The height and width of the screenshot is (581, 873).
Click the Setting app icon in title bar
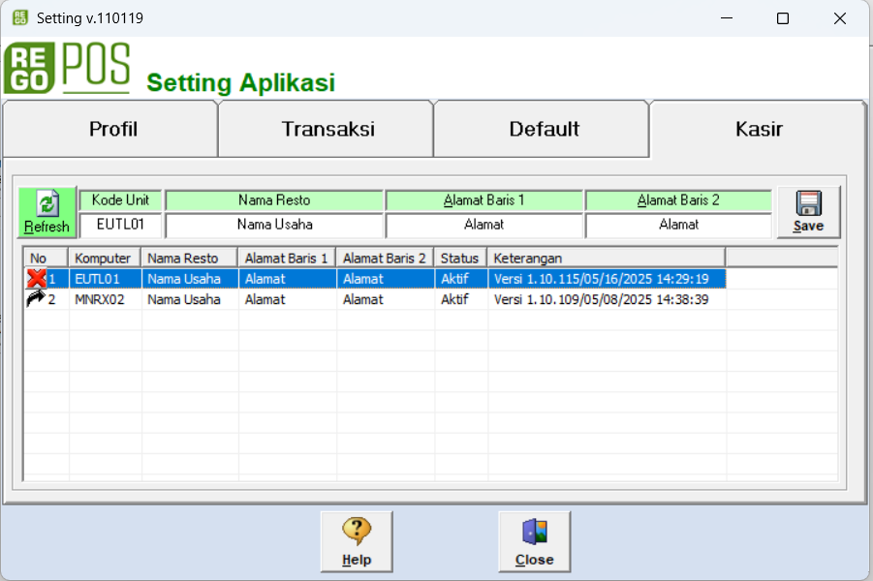point(19,17)
